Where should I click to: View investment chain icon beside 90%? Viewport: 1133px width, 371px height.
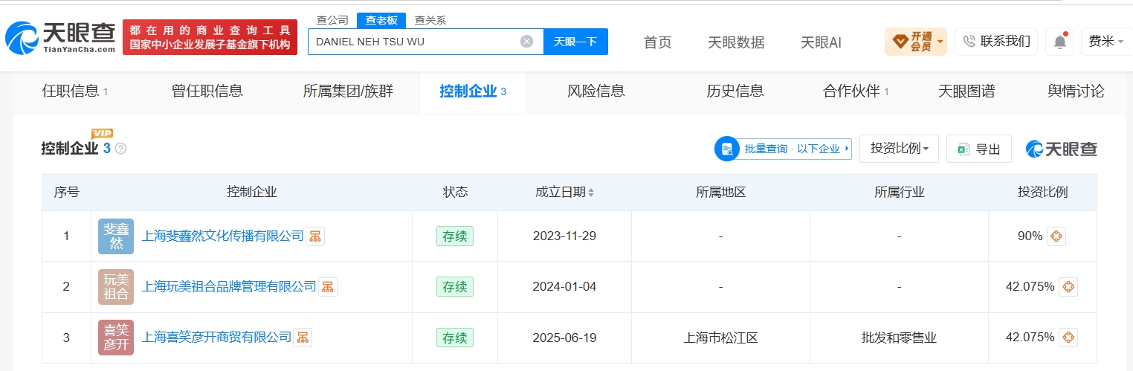pos(1056,236)
